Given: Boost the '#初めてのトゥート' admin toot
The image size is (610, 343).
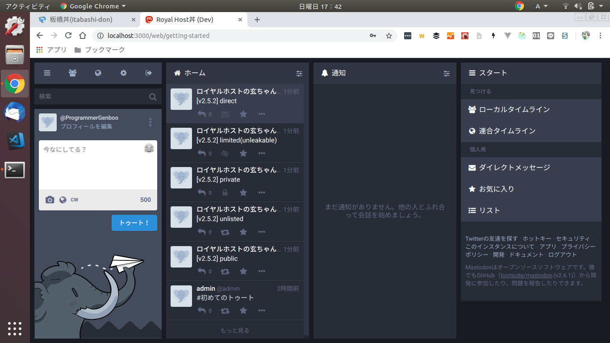Looking at the screenshot, I should click(225, 310).
